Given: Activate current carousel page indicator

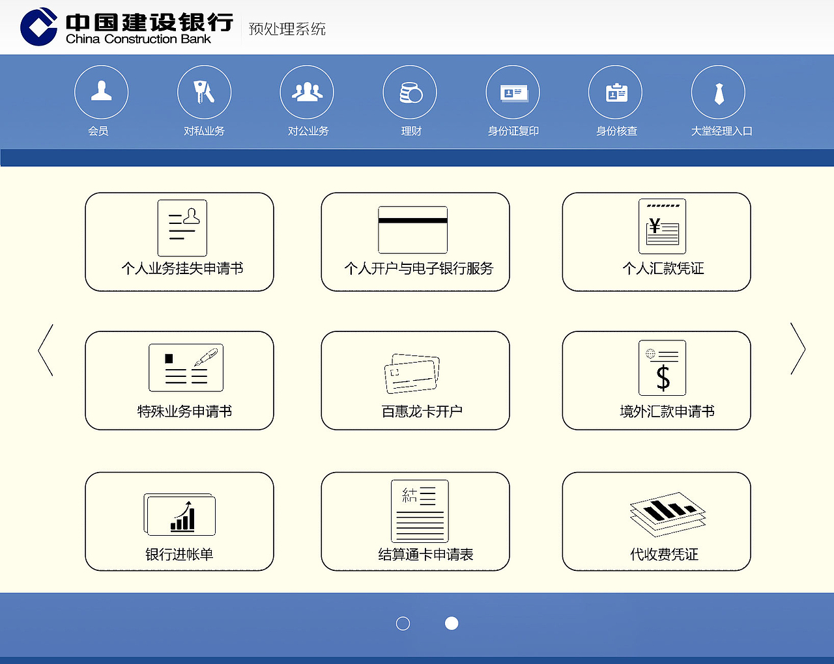Looking at the screenshot, I should [452, 623].
